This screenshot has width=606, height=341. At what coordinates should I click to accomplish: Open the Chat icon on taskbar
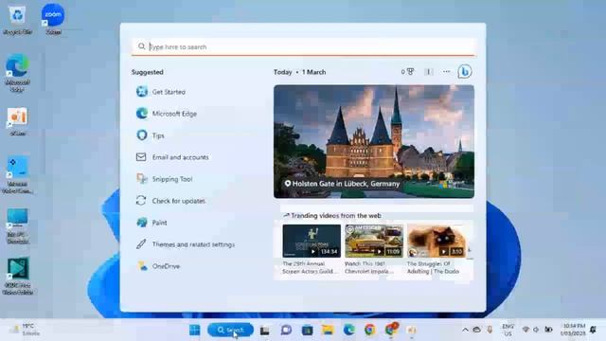point(286,330)
